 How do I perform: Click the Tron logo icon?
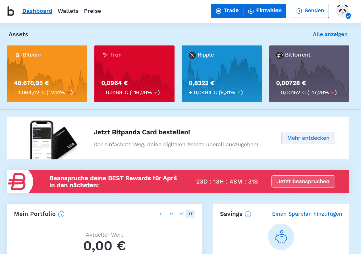[105, 55]
